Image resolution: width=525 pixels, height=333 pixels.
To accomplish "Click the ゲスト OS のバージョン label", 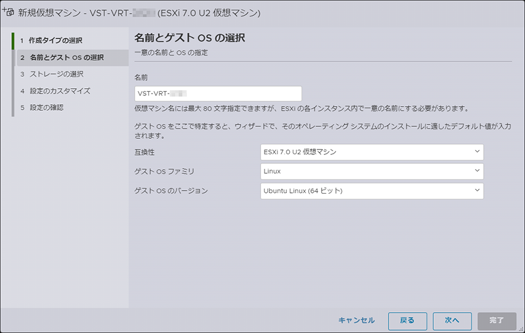I will point(171,191).
